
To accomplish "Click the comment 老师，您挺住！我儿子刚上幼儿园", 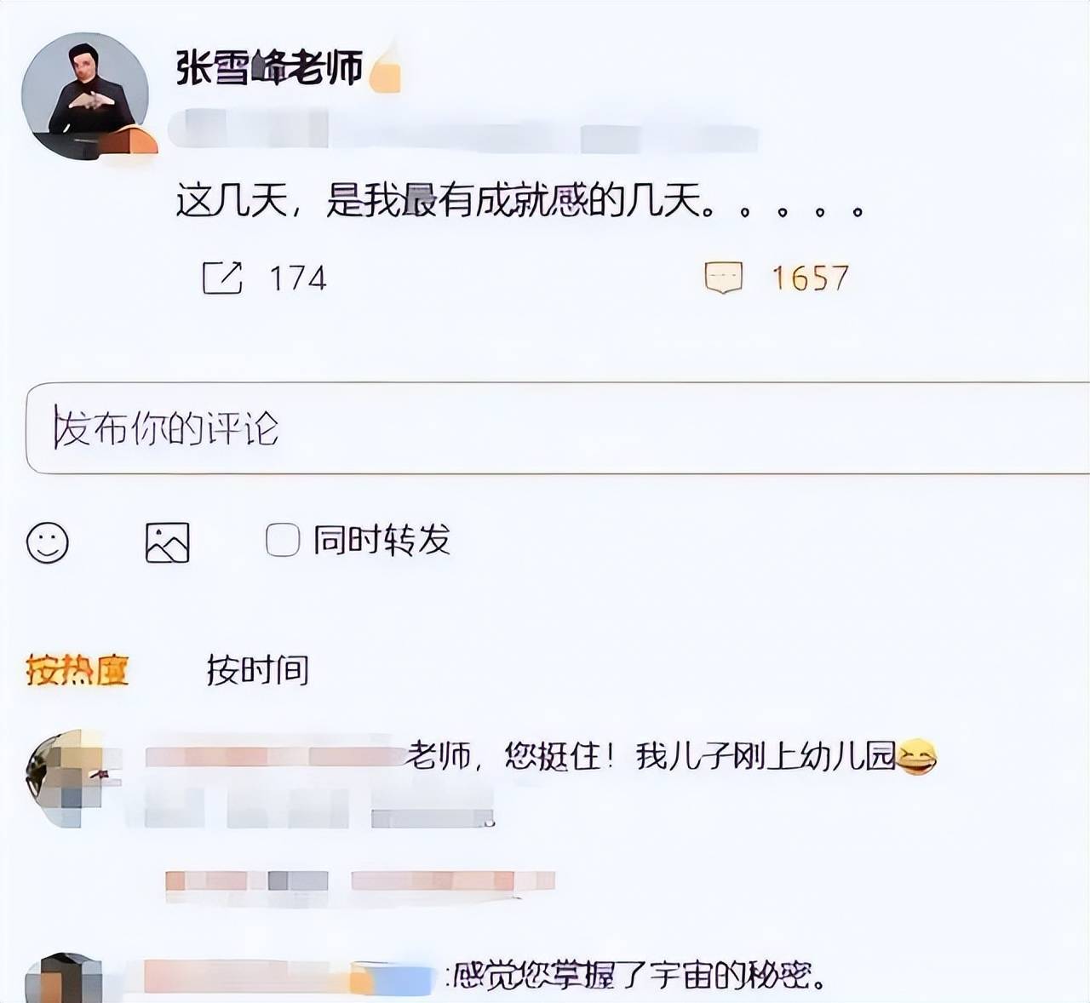I will pos(651,756).
